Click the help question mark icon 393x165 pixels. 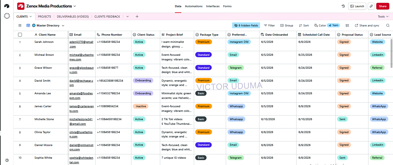point(7,160)
